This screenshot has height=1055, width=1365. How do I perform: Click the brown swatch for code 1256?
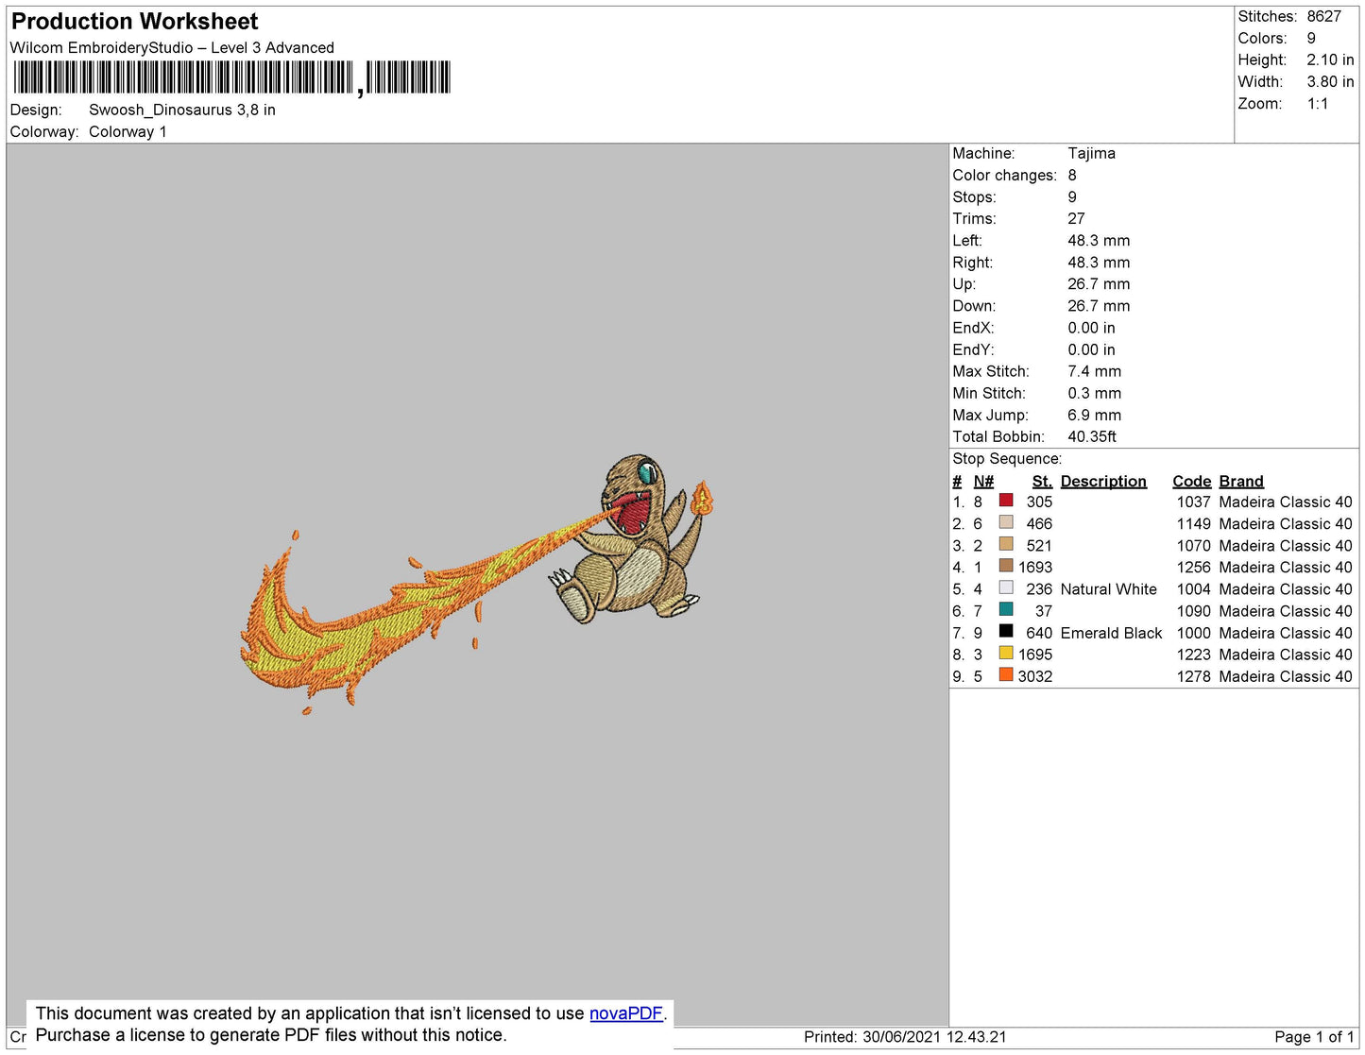tap(1006, 566)
